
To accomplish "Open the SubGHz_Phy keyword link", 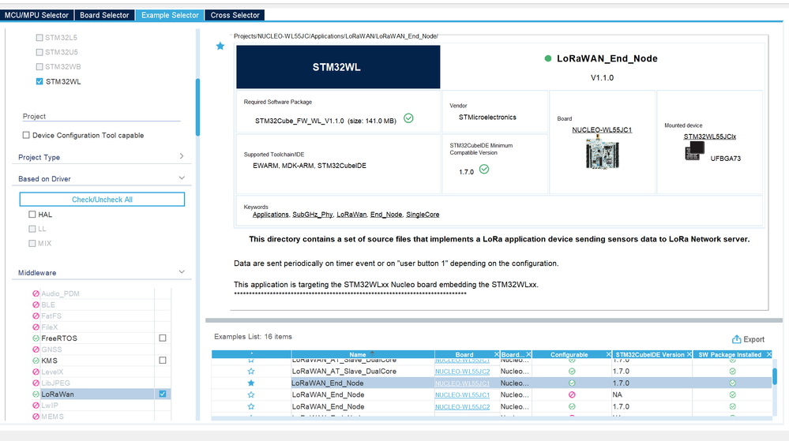I will 313,215.
